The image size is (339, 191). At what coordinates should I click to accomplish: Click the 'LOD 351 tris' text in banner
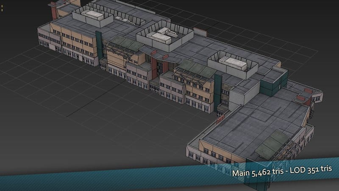(311, 173)
